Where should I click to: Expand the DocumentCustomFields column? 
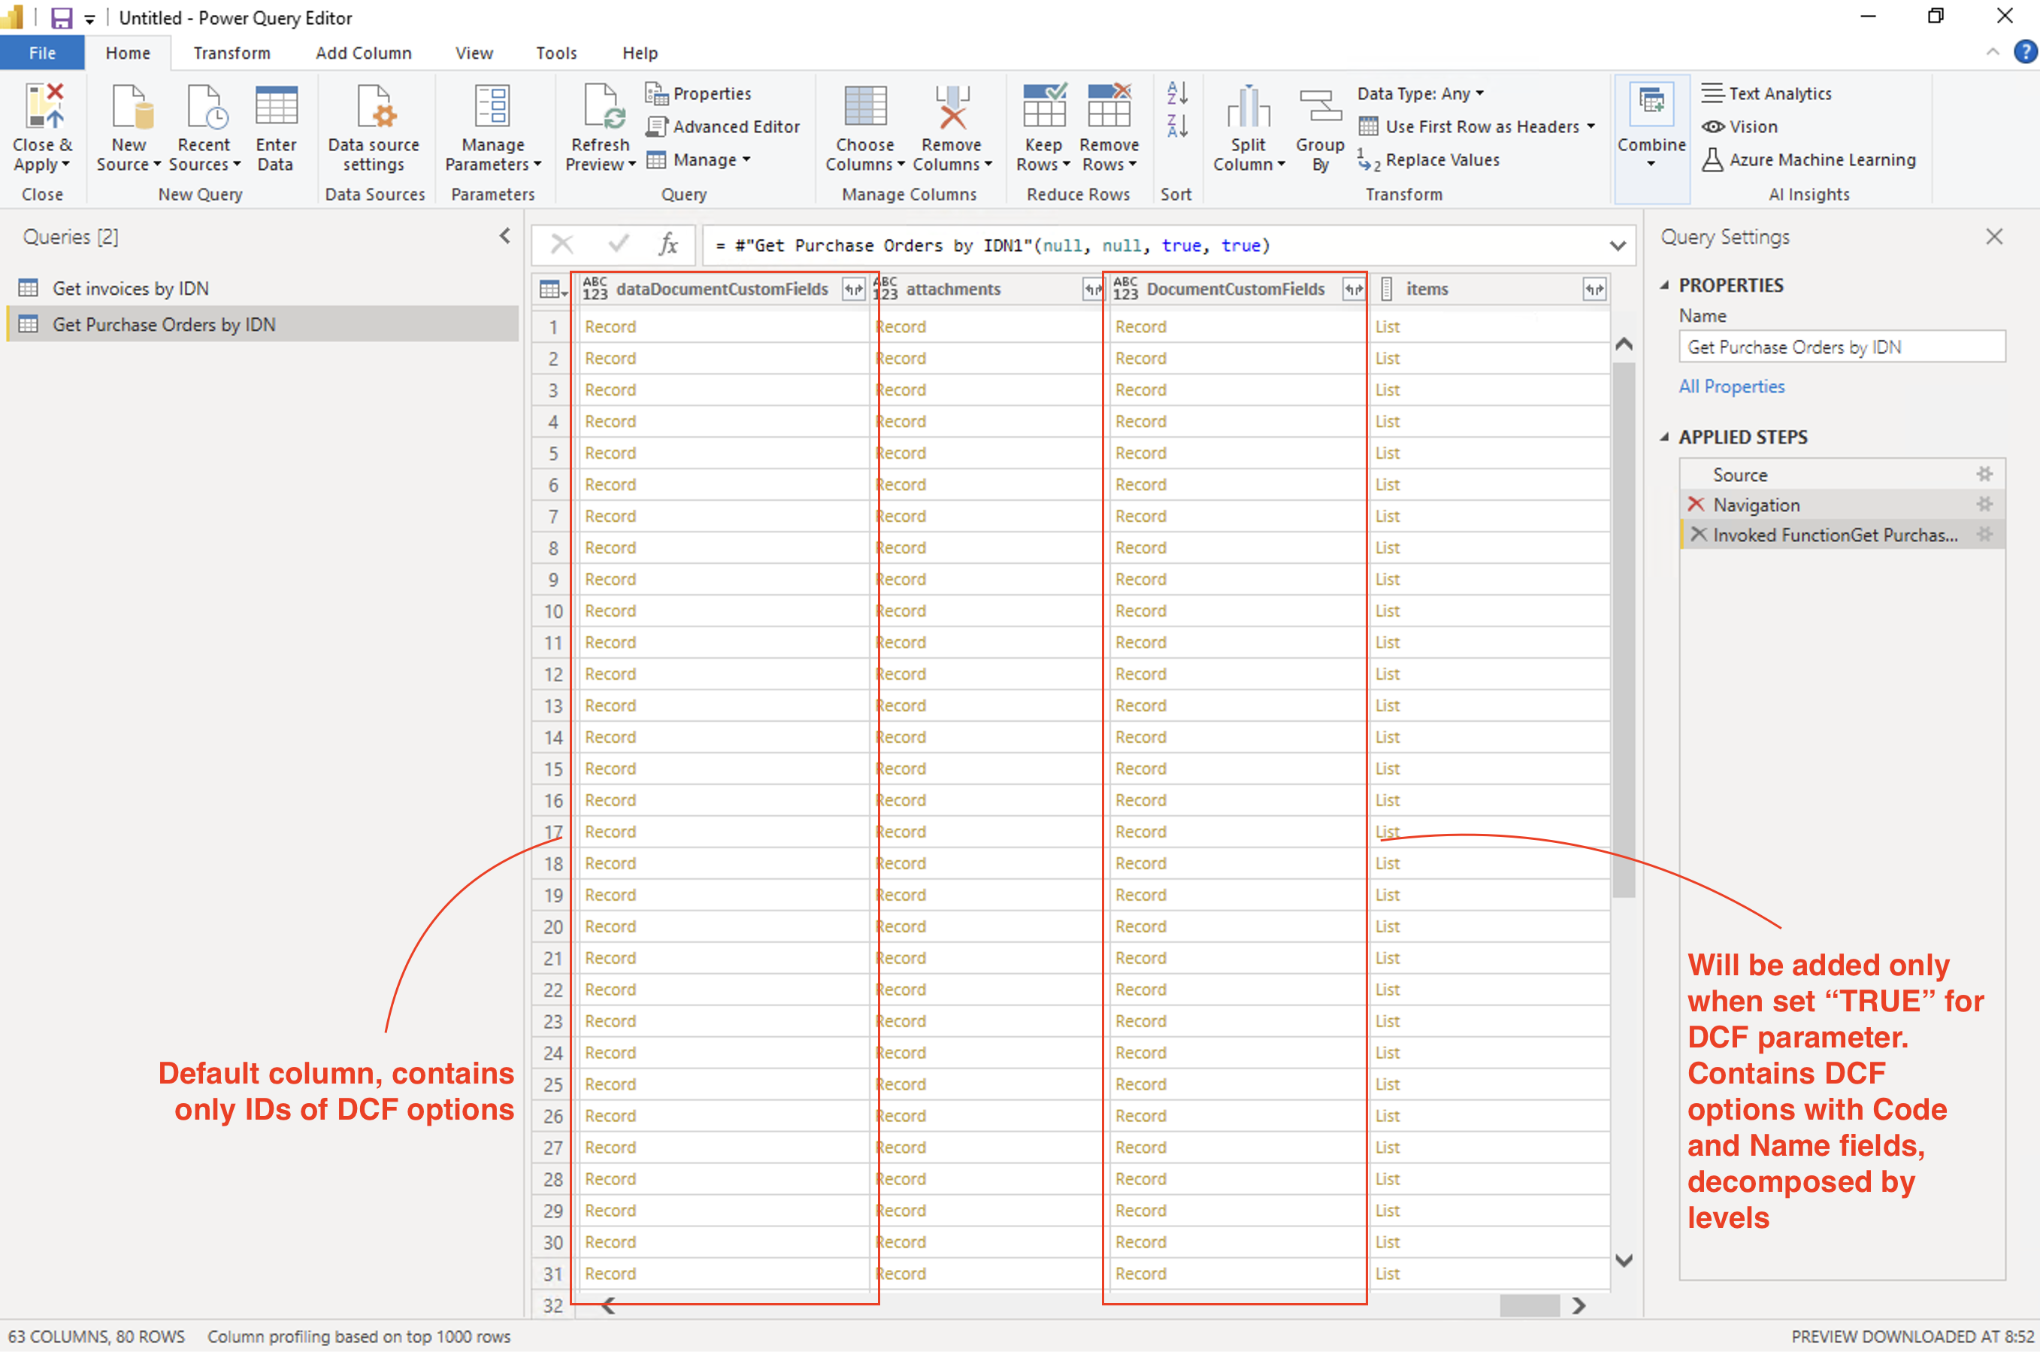(x=1353, y=289)
